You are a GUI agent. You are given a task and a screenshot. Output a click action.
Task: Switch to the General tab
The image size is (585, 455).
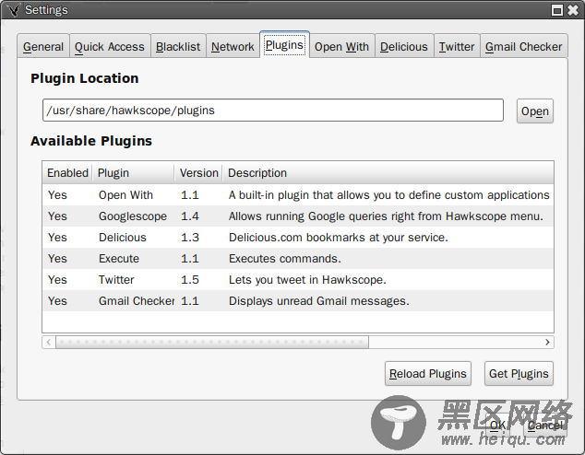tap(43, 47)
